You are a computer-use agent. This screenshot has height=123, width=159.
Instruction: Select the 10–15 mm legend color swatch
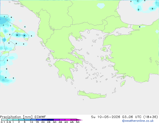tap(33, 120)
